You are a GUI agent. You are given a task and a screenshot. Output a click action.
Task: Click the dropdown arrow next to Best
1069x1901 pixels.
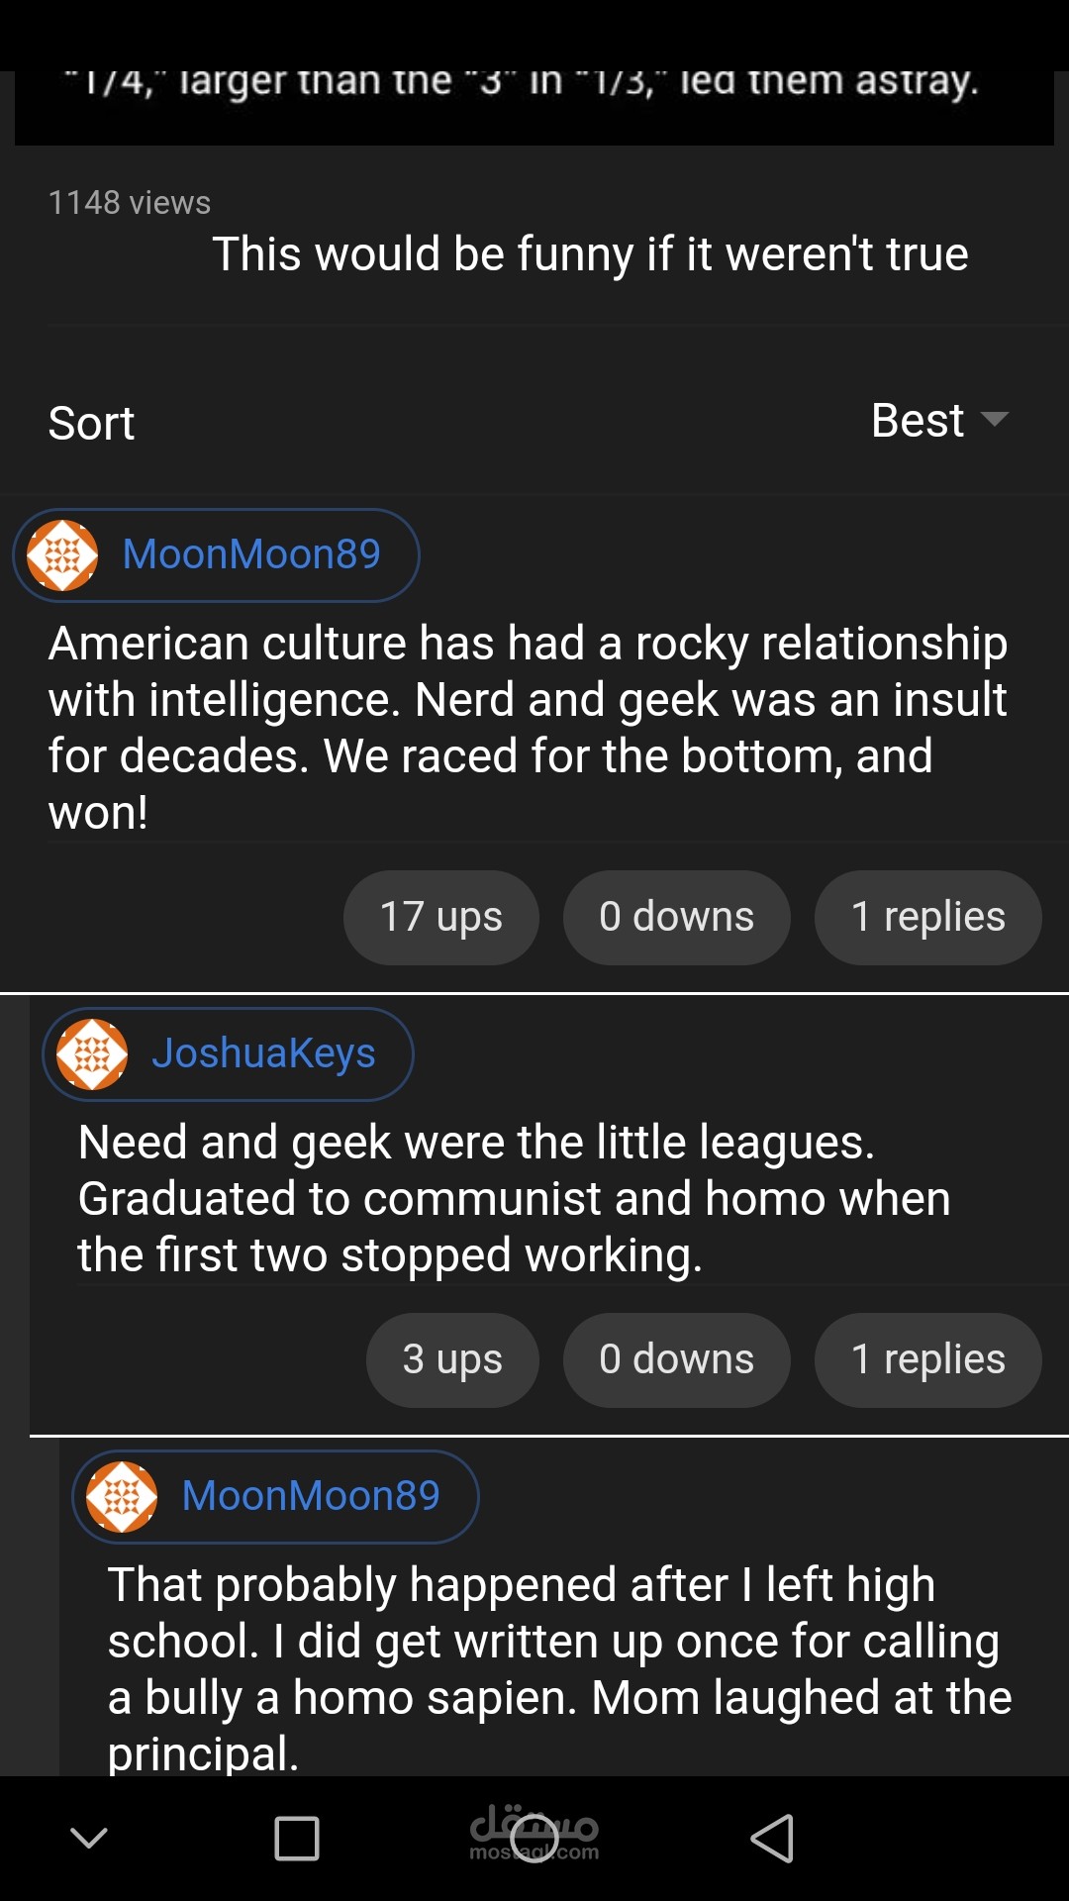(x=994, y=419)
